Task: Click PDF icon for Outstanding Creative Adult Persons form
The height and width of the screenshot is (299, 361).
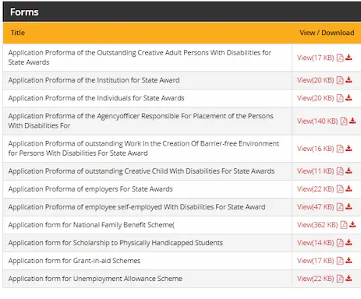Action: coord(340,58)
